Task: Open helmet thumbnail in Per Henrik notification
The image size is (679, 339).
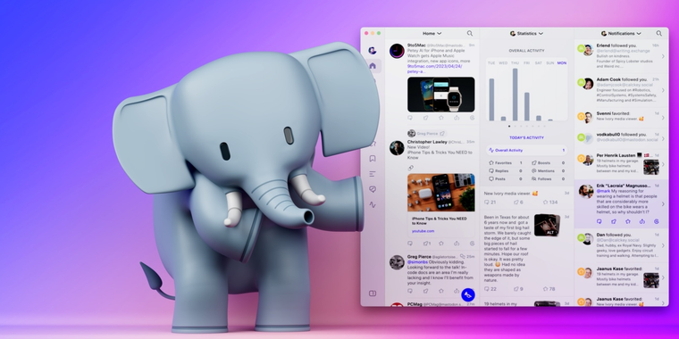Action: [650, 167]
